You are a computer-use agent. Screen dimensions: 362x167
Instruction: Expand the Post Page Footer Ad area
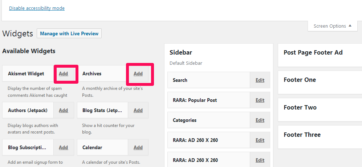click(313, 52)
